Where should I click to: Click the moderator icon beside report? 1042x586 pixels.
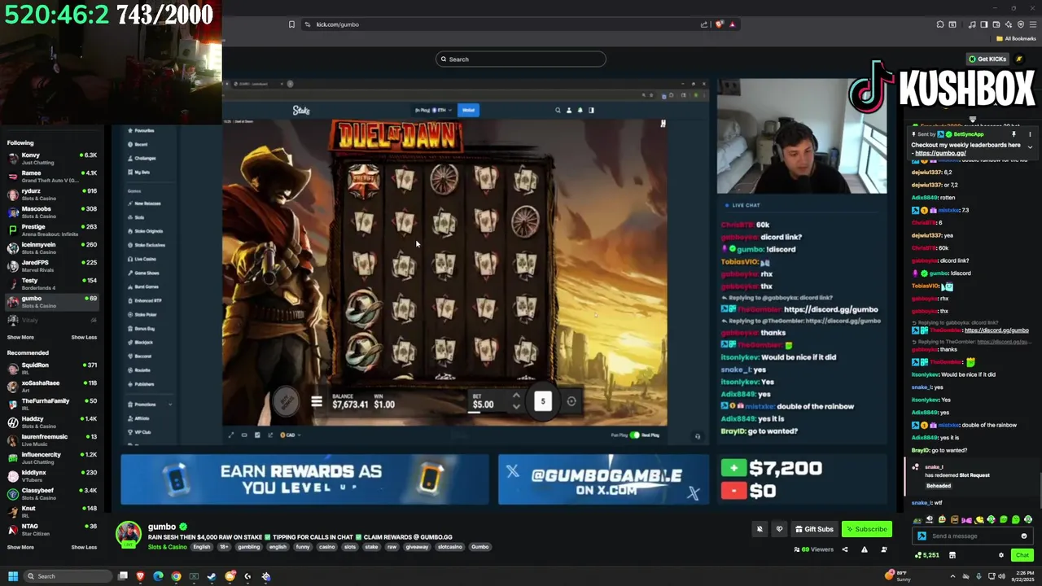pos(883,549)
